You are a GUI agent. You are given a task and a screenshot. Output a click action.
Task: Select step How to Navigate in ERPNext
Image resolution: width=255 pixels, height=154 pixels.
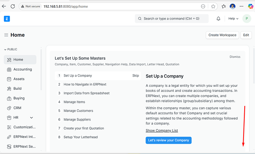click(x=98, y=84)
